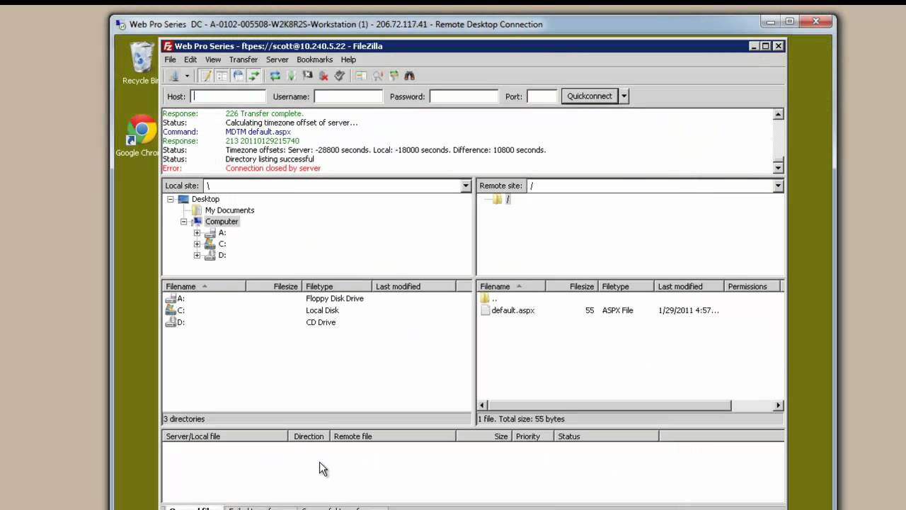Image resolution: width=906 pixels, height=510 pixels.
Task: Click the Status column header in queue
Action: 607,436
